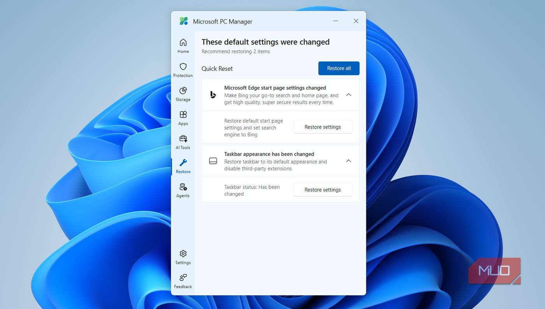This screenshot has height=309, width=545.
Task: Go to the Storage pie-chart section
Action: (x=183, y=94)
